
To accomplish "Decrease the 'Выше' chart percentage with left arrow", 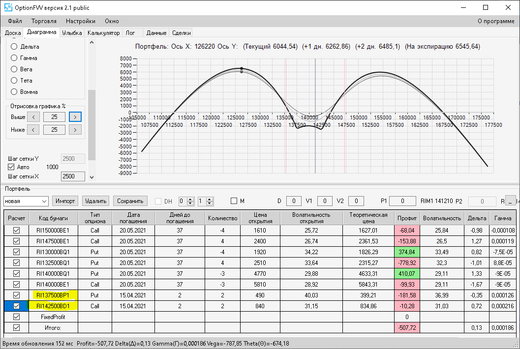I will click(33, 116).
